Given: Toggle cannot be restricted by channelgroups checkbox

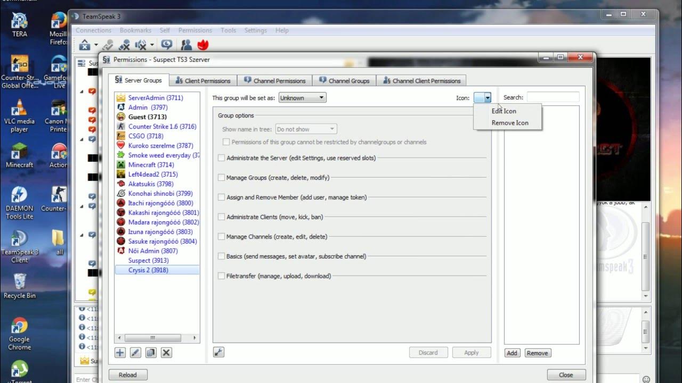Looking at the screenshot, I should point(226,142).
